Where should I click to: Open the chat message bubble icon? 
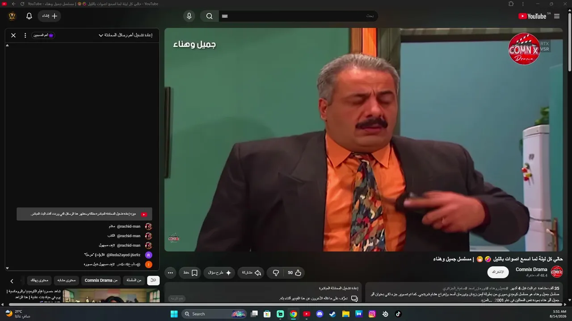(354, 298)
